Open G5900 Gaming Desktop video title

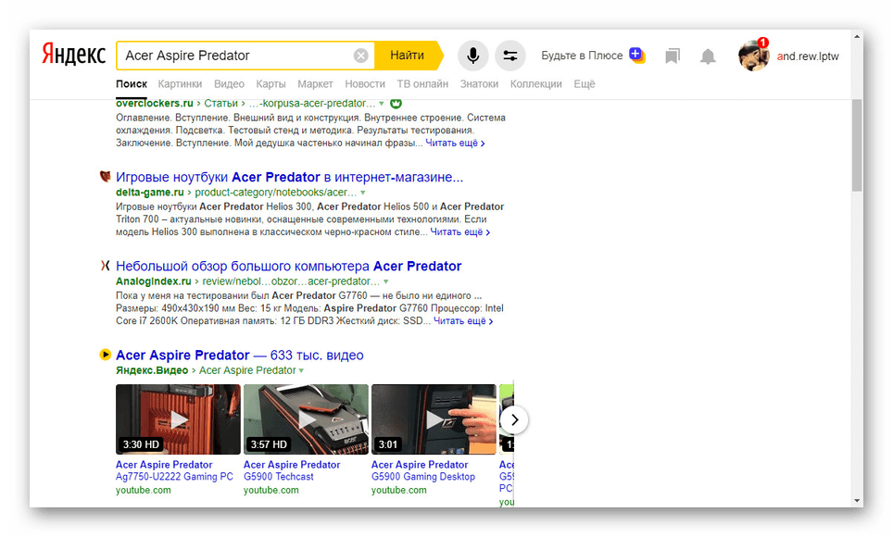tap(422, 470)
